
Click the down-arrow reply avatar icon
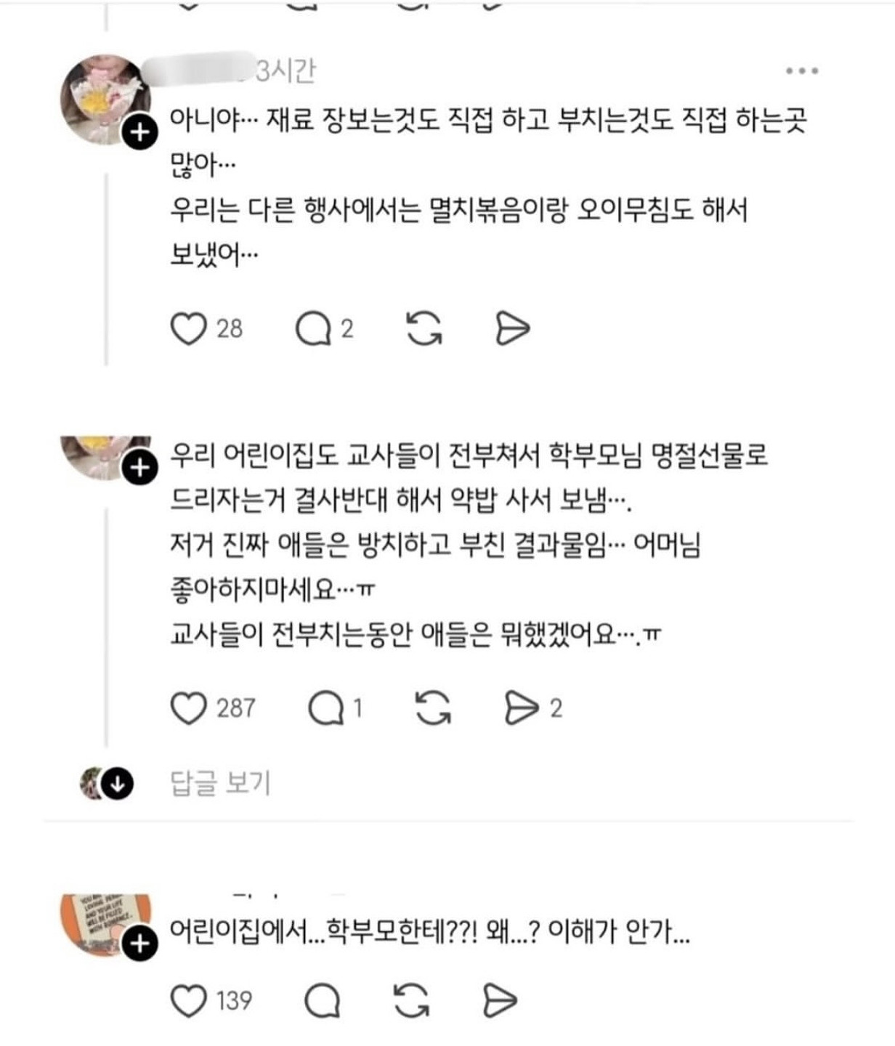pos(116,784)
